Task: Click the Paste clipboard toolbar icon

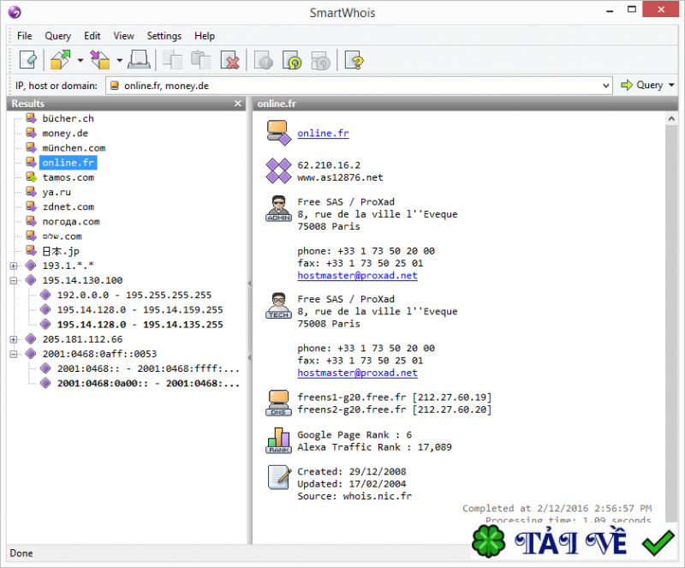Action: [201, 60]
